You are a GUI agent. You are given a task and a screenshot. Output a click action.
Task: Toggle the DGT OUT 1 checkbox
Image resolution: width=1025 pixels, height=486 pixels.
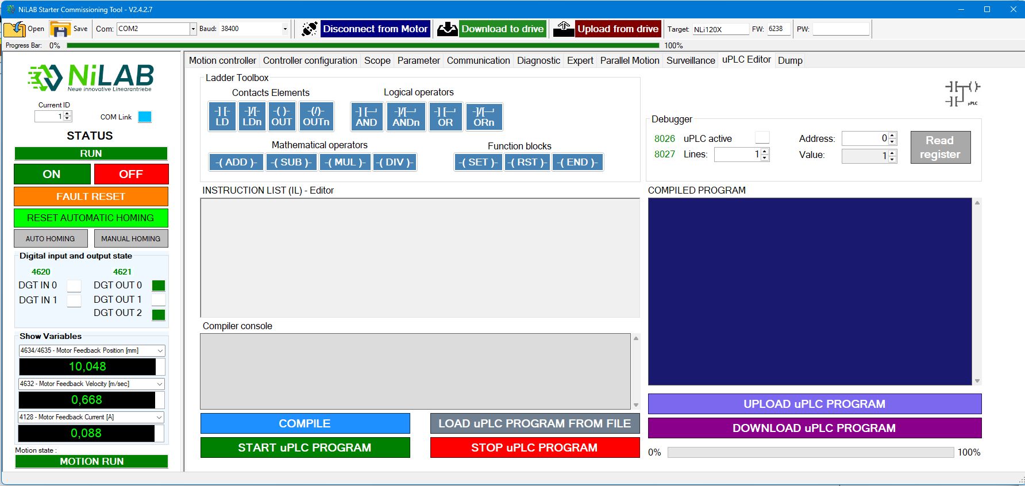[159, 300]
